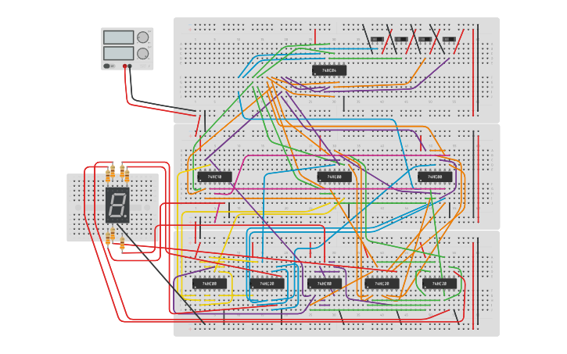Select the leftmost resistor above the display
This screenshot has height=354, width=567.
[x=108, y=176]
